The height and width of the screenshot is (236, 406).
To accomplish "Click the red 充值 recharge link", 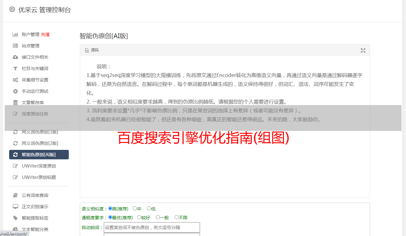I will pos(45,34).
